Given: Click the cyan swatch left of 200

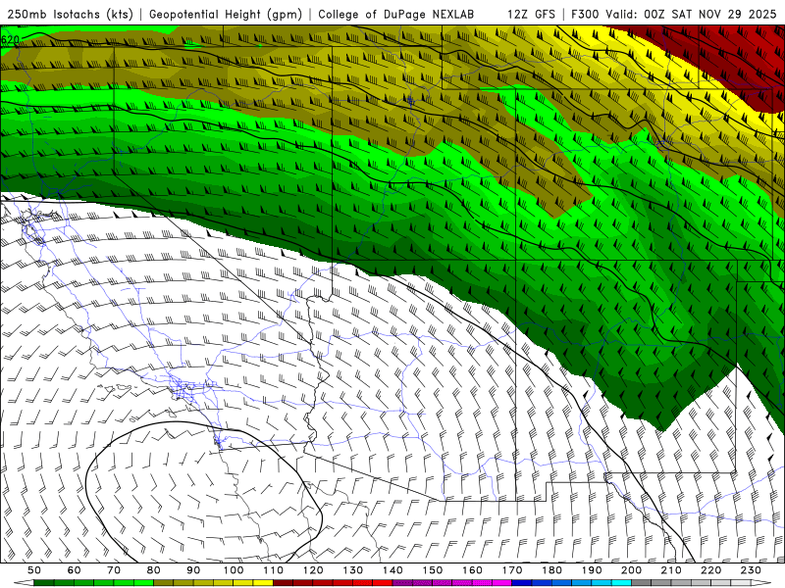Looking at the screenshot, I should (621, 582).
